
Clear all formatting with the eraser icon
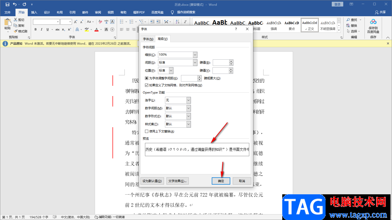100,22
